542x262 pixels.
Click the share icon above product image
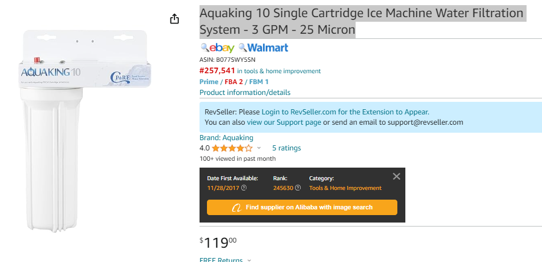174,19
